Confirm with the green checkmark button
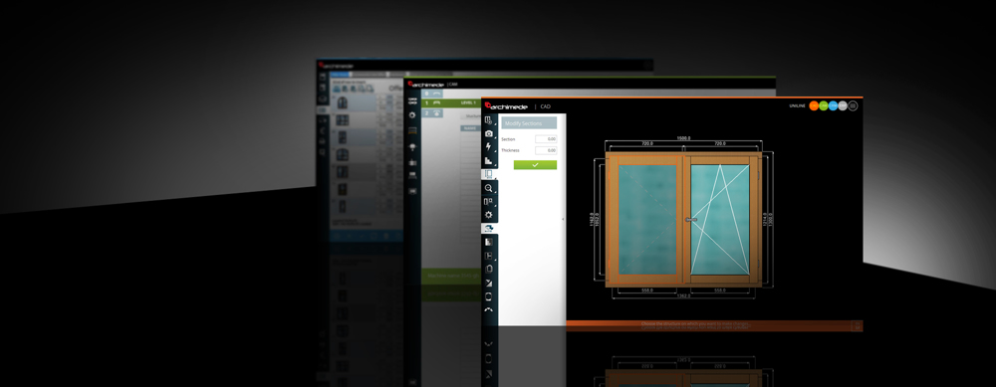Screen dimensions: 996x387 [x=535, y=165]
